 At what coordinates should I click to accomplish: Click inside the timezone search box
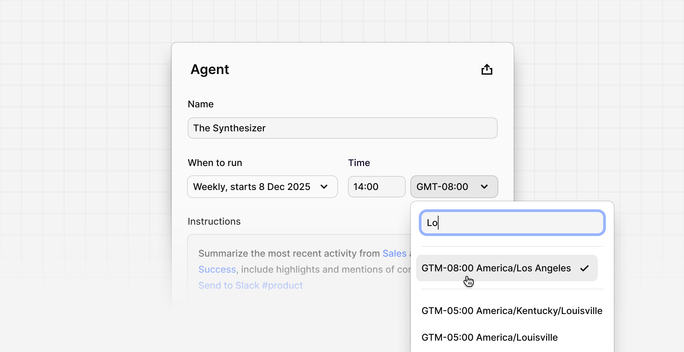click(512, 223)
